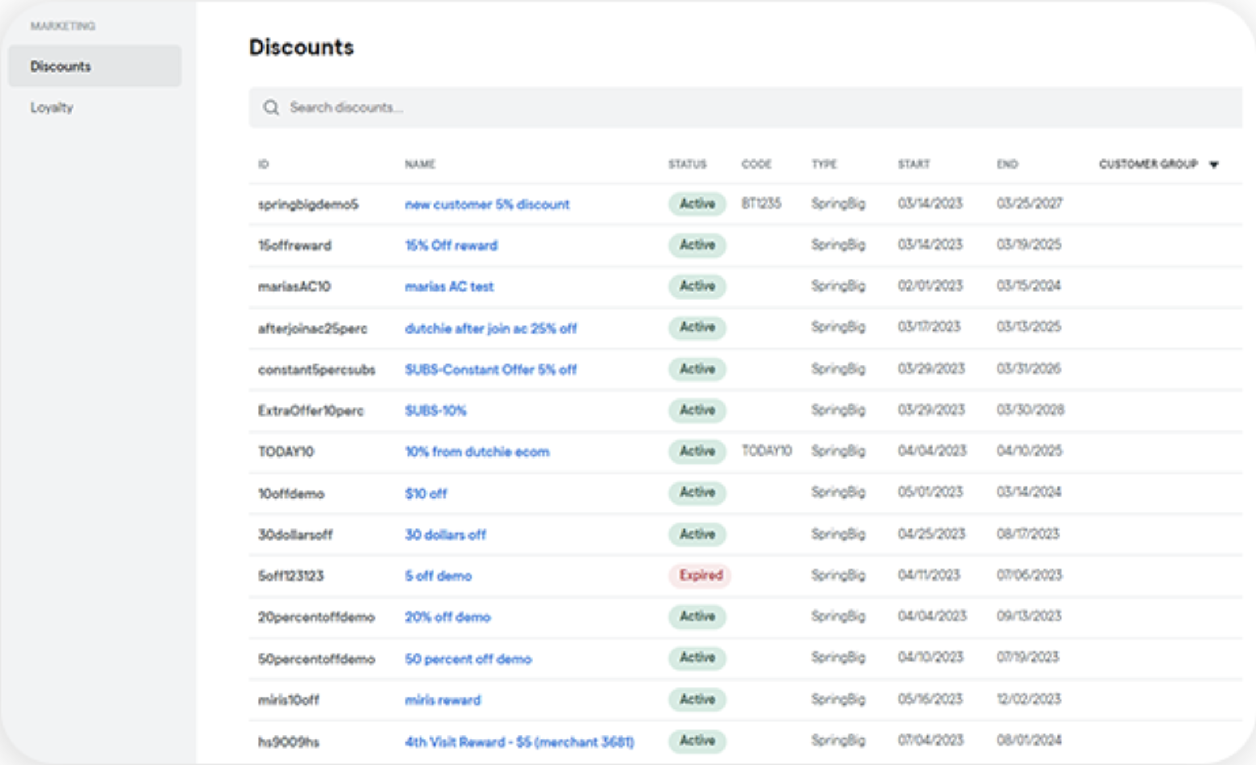Open the 5 off demo link

pos(438,575)
